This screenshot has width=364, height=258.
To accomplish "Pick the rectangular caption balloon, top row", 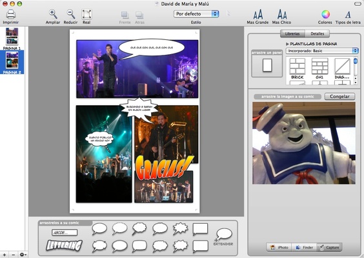I will tap(200, 229).
